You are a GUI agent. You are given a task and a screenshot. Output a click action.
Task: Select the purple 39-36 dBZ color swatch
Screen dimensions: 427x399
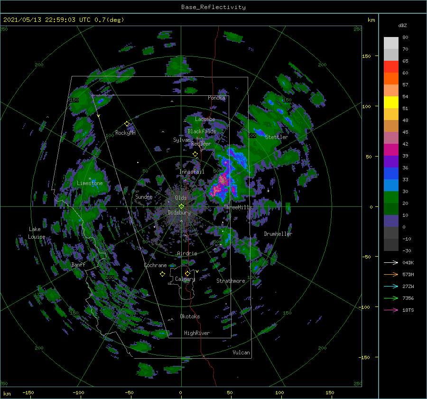[x=391, y=162]
